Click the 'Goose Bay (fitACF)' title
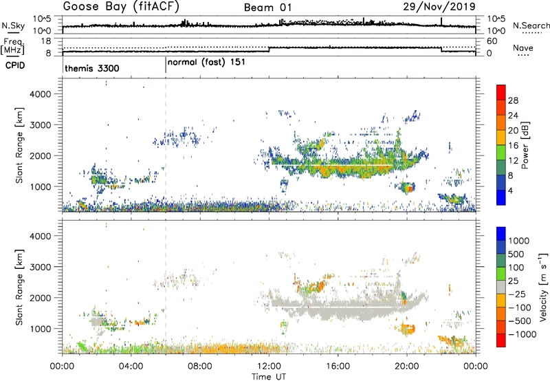The height and width of the screenshot is (381, 550). tap(121, 7)
